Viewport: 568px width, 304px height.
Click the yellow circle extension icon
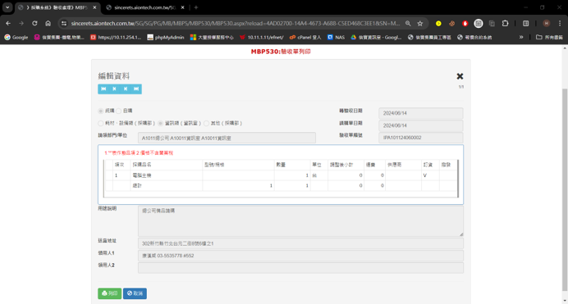coord(438,24)
